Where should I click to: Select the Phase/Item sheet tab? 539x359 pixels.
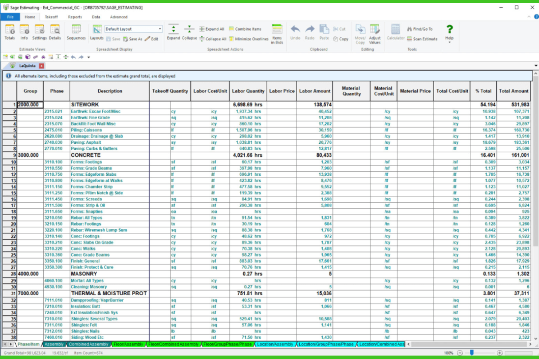(x=28, y=344)
